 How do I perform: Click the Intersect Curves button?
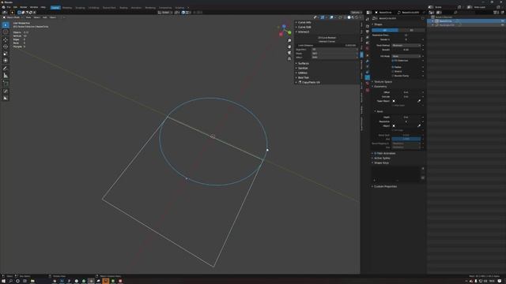coord(327,42)
